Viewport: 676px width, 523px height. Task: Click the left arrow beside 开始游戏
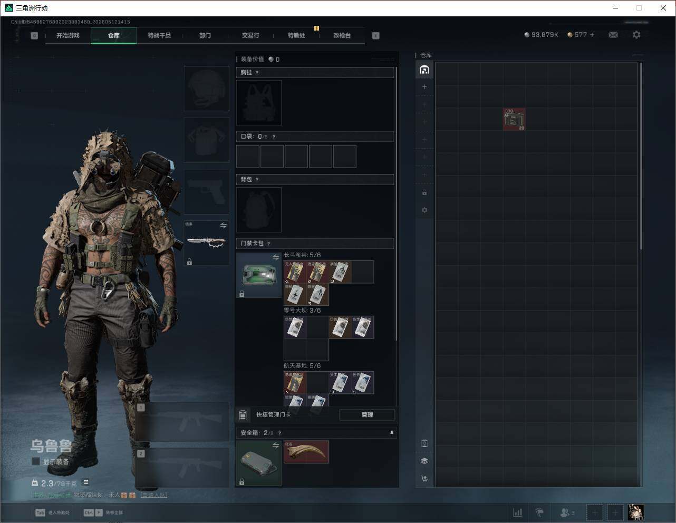coord(34,36)
